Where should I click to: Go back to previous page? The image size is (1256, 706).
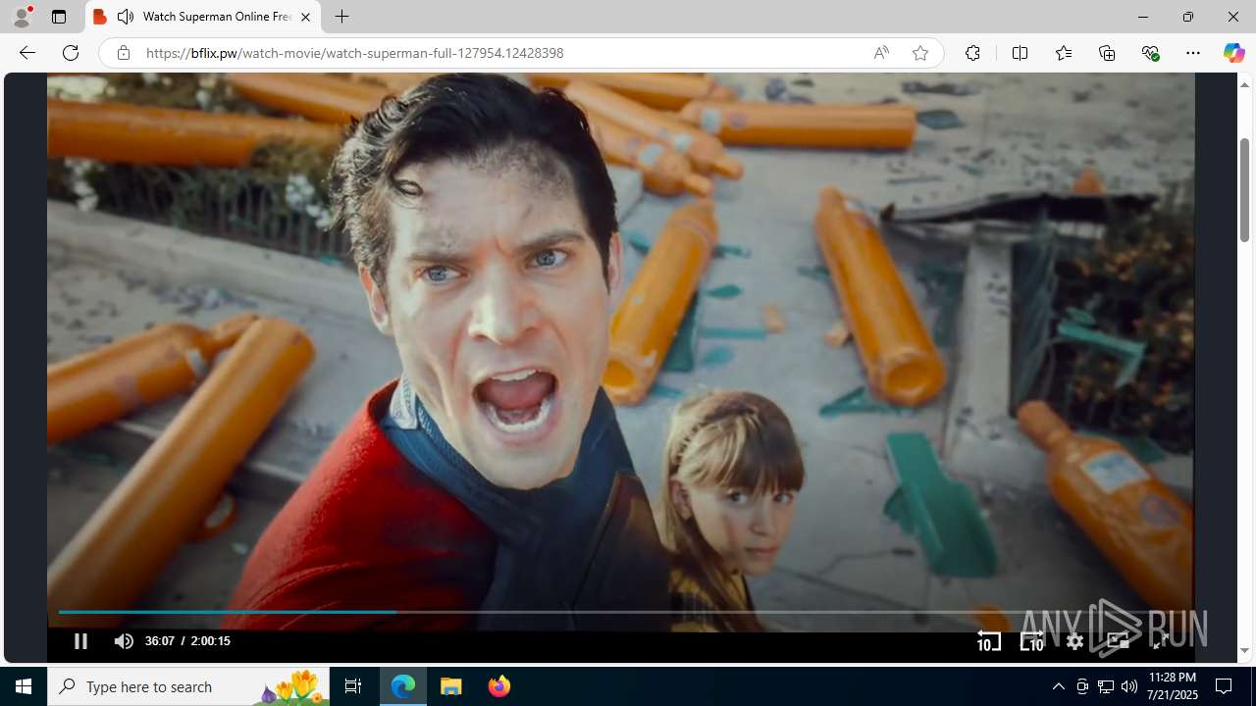26,53
